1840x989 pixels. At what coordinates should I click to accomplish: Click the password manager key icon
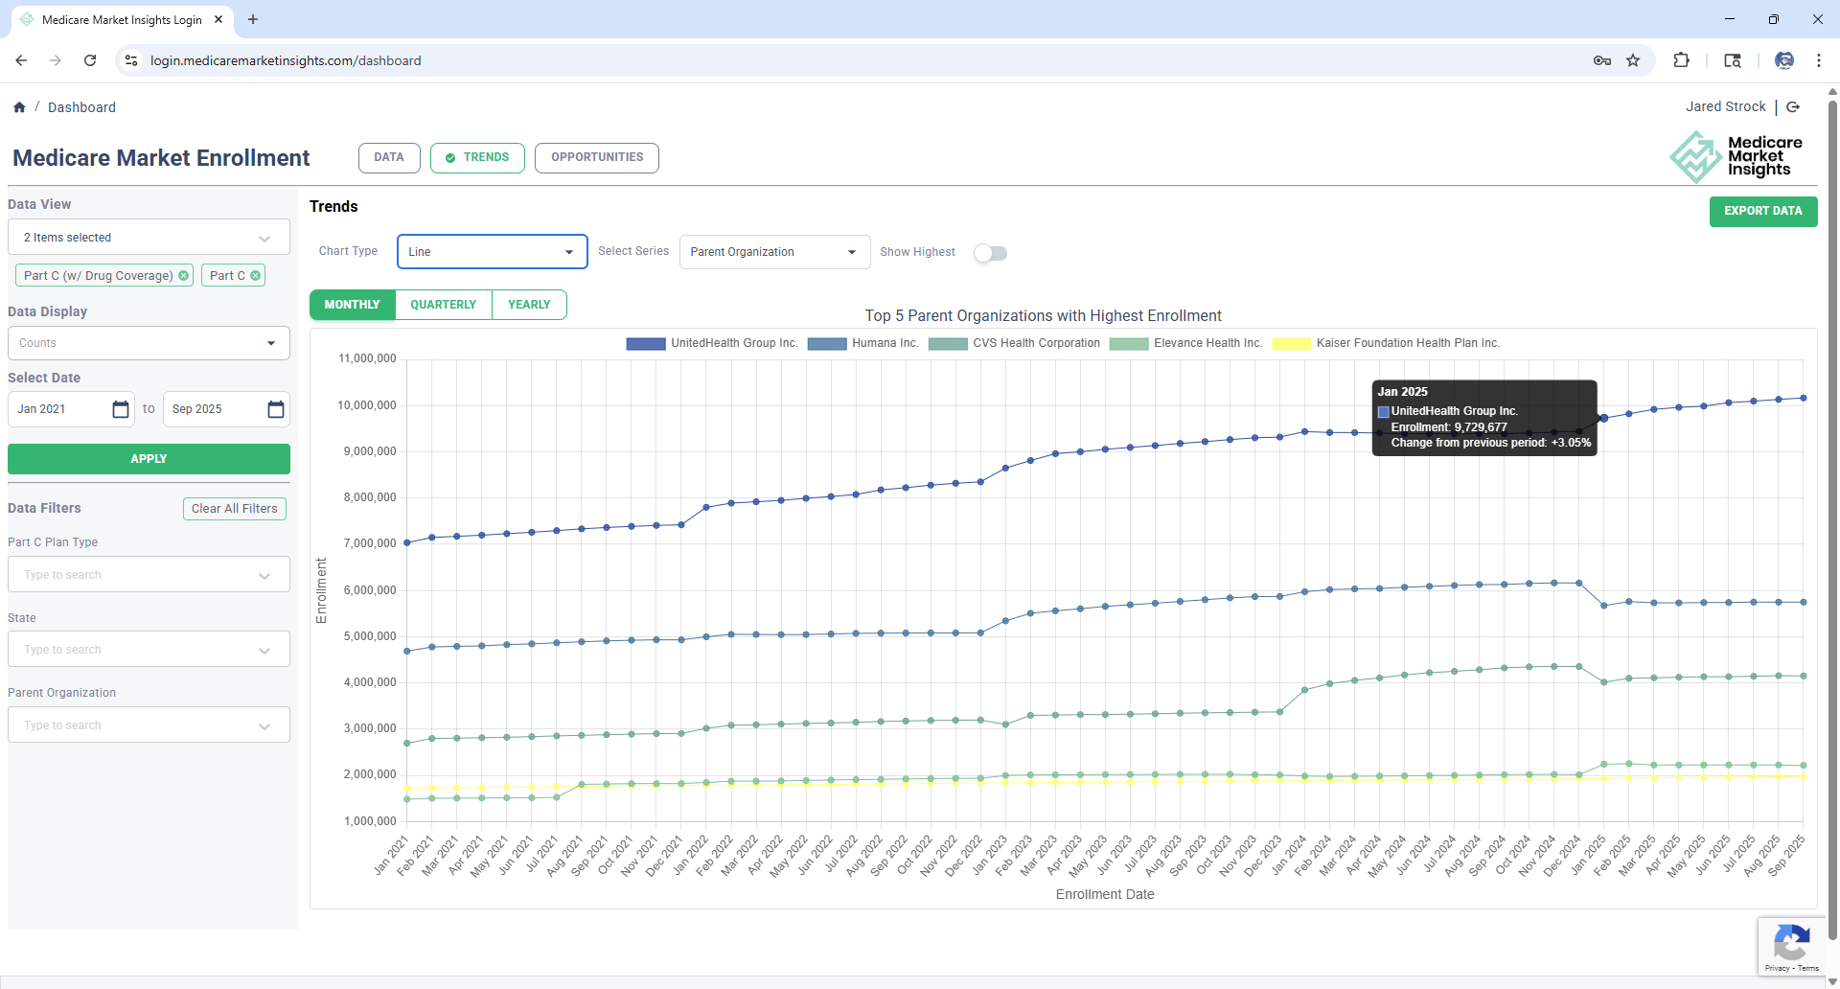point(1601,60)
